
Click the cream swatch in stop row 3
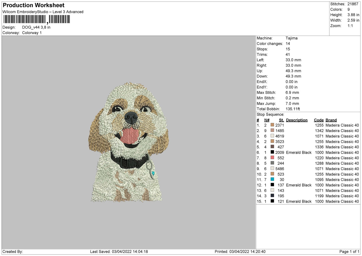point(272,136)
